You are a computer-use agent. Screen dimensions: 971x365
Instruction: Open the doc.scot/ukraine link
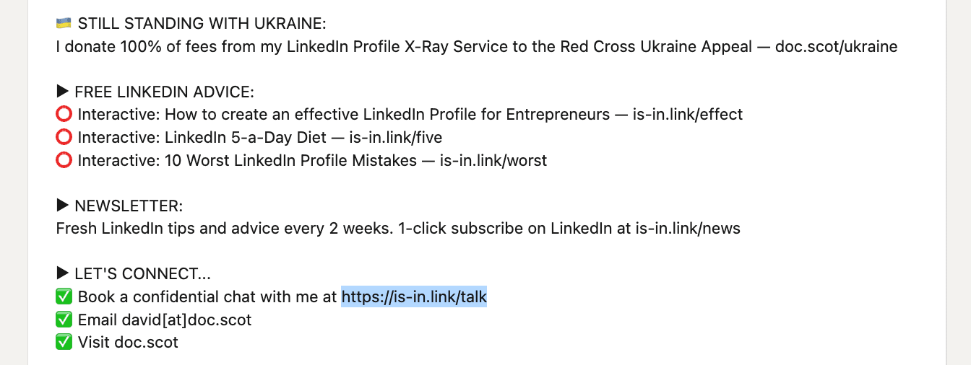click(836, 47)
